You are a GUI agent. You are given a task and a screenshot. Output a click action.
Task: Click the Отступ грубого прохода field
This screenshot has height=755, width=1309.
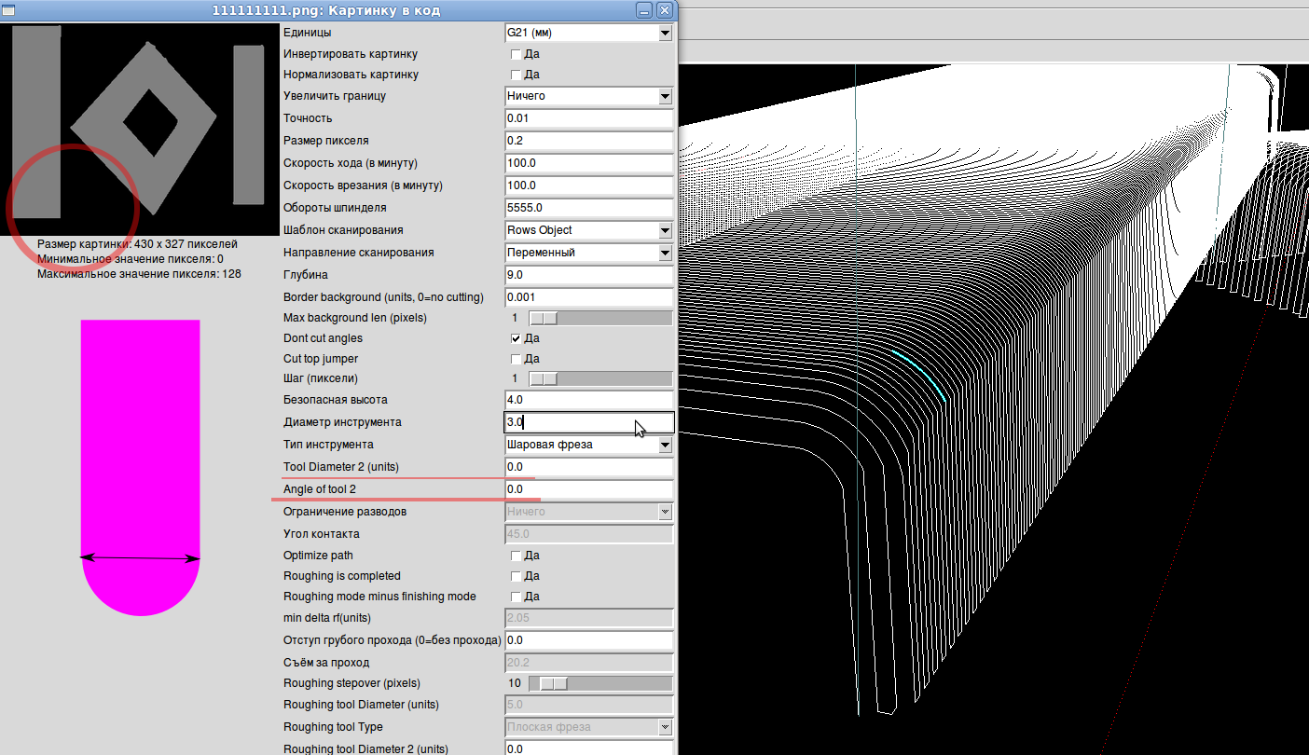(x=588, y=640)
